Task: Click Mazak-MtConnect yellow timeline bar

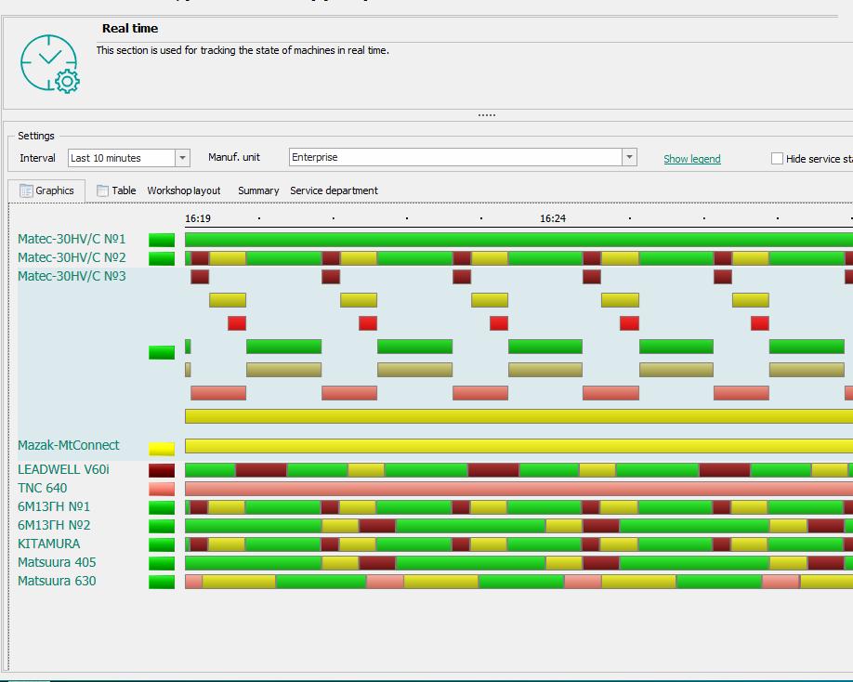Action: (x=519, y=446)
